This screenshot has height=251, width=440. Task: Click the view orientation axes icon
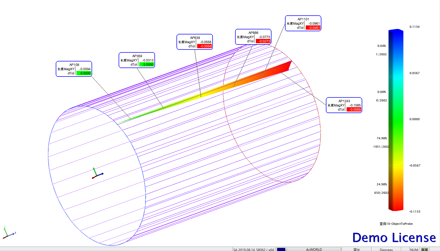click(8, 233)
